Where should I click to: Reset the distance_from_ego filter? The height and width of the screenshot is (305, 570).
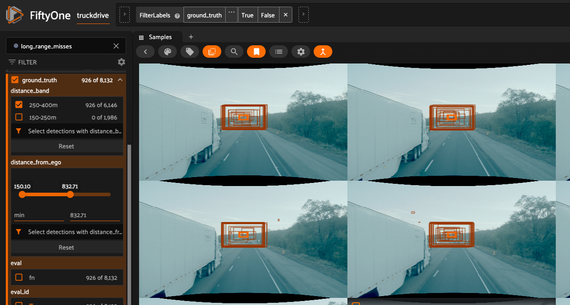[x=67, y=247]
